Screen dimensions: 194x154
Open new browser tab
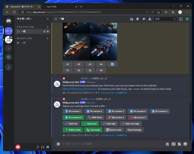(81, 7)
